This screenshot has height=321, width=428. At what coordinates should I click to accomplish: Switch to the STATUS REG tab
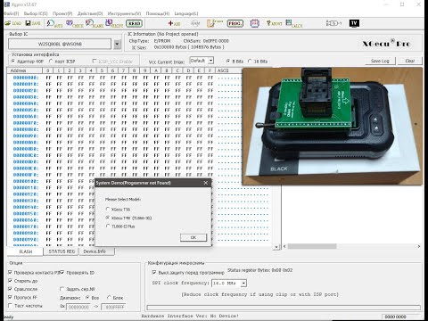coord(62,251)
